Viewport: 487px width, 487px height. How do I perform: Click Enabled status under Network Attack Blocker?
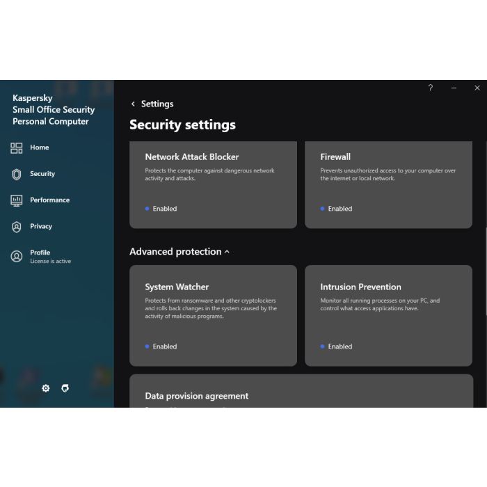[164, 209]
